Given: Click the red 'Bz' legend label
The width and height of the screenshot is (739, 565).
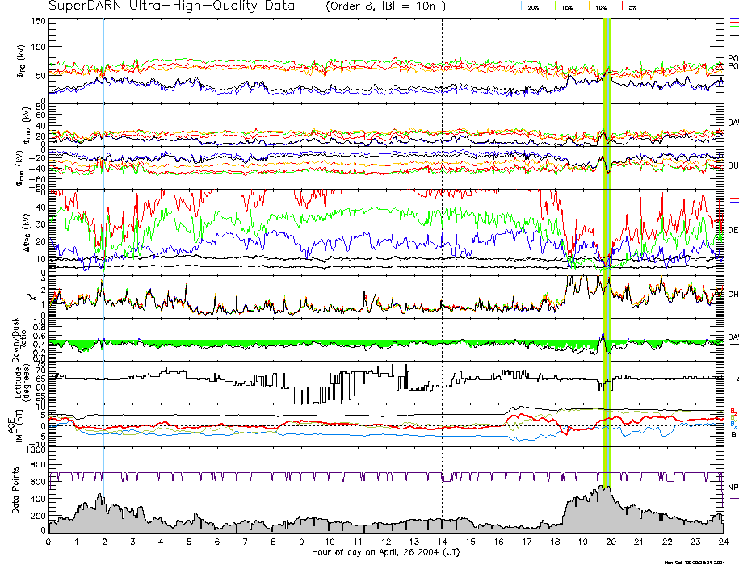Looking at the screenshot, I should point(733,411).
